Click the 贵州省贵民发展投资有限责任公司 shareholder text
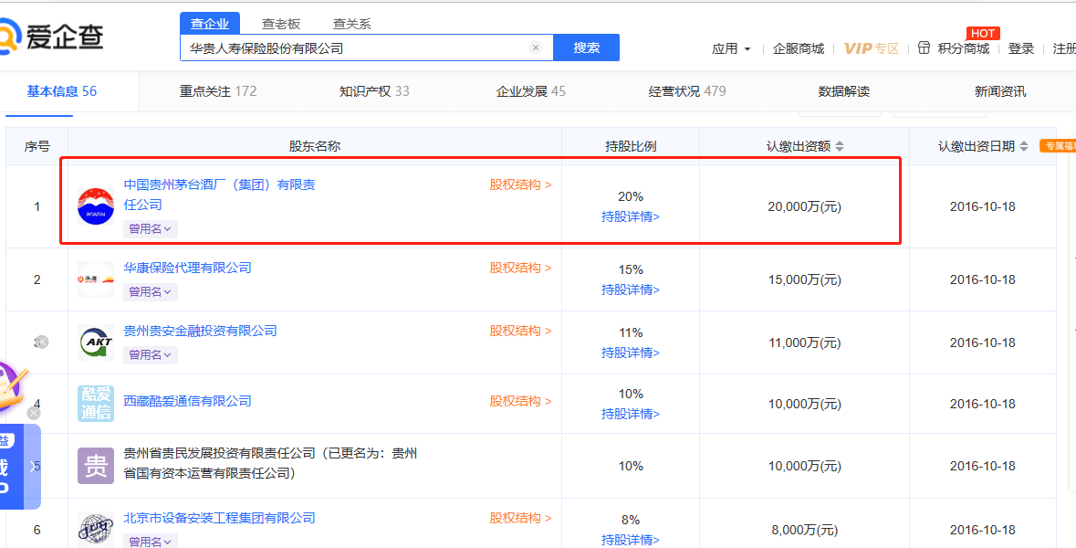Screen dimensions: 1076x548 point(270,464)
